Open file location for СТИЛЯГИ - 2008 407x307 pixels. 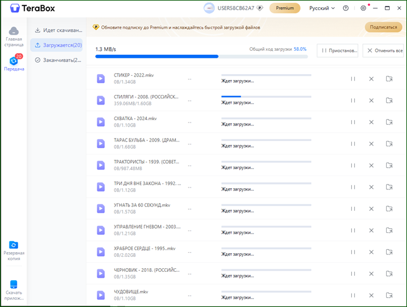click(x=389, y=100)
